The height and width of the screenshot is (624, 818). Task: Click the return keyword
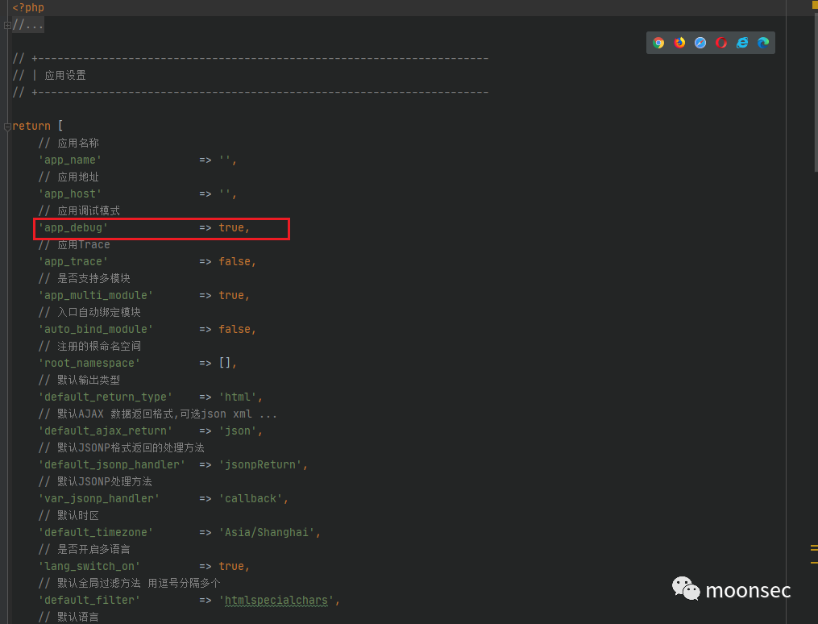tap(31, 127)
